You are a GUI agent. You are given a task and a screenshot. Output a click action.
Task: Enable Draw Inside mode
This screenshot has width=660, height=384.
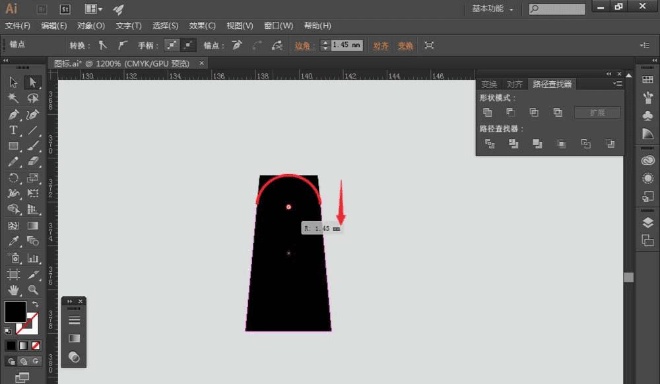(36, 362)
